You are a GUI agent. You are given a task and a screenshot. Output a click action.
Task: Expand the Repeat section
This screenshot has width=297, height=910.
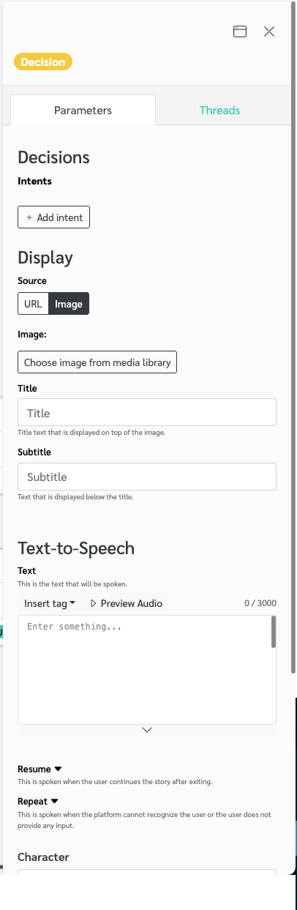click(x=37, y=801)
